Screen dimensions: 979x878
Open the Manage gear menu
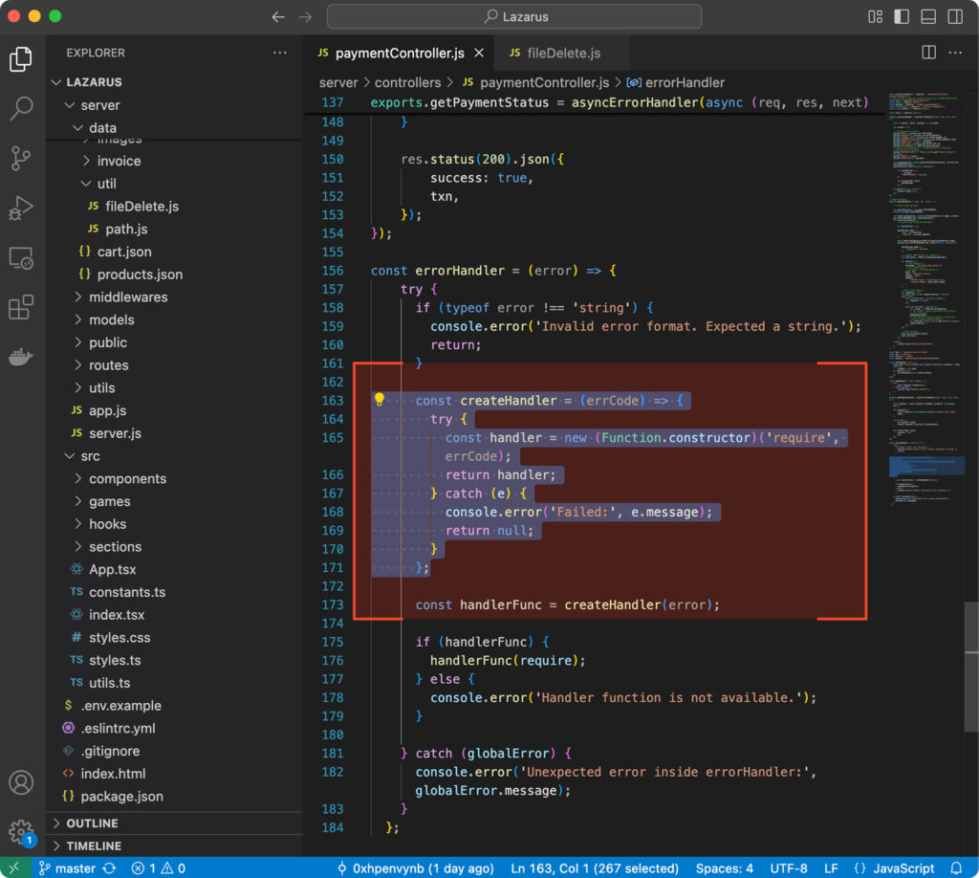click(x=21, y=830)
